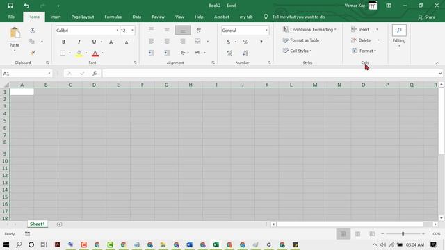Open the Calibri font name dropdown
This screenshot has width=445, height=250.
[118, 31]
